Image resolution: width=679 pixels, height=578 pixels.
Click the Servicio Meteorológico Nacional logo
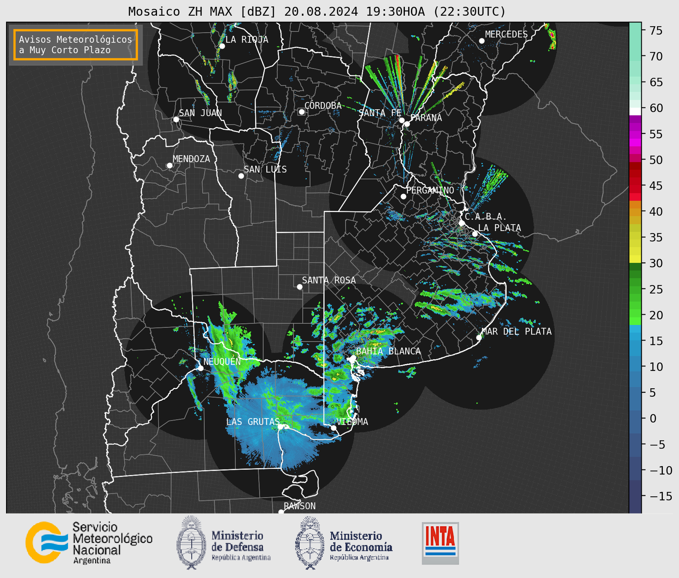(89, 542)
